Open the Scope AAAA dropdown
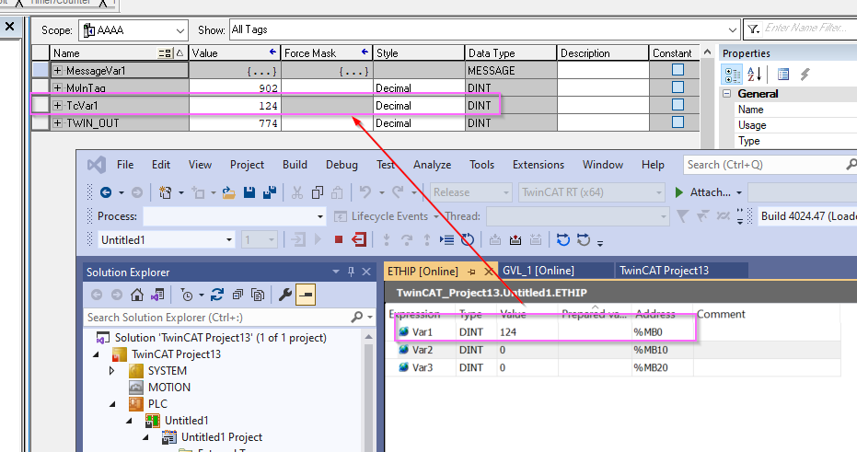857x452 pixels. [180, 30]
